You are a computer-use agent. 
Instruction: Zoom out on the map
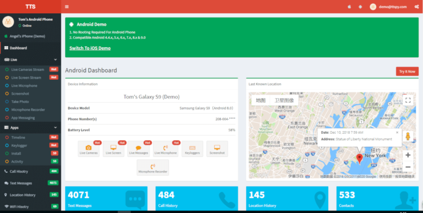click(x=408, y=167)
